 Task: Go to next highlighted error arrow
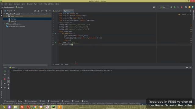point(190,14)
